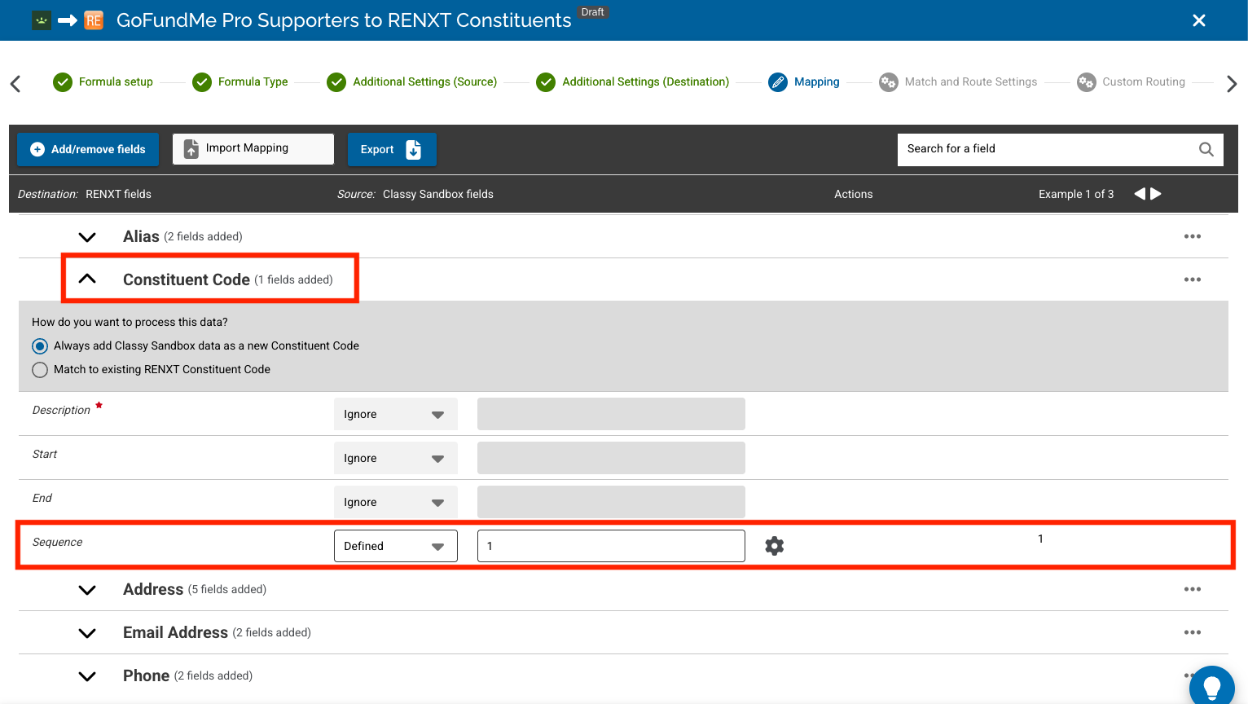Image resolution: width=1248 pixels, height=704 pixels.
Task: Open Sequence field settings gear
Action: 775,546
